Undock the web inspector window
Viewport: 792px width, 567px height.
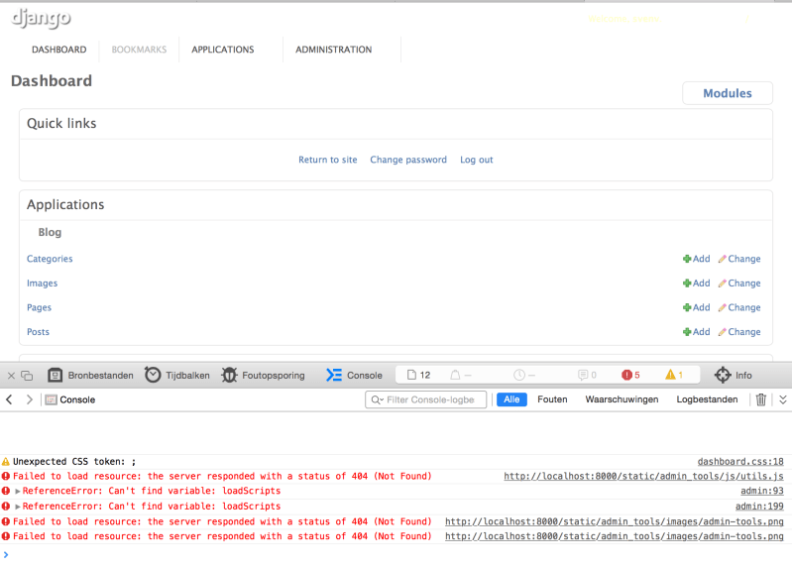(28, 375)
